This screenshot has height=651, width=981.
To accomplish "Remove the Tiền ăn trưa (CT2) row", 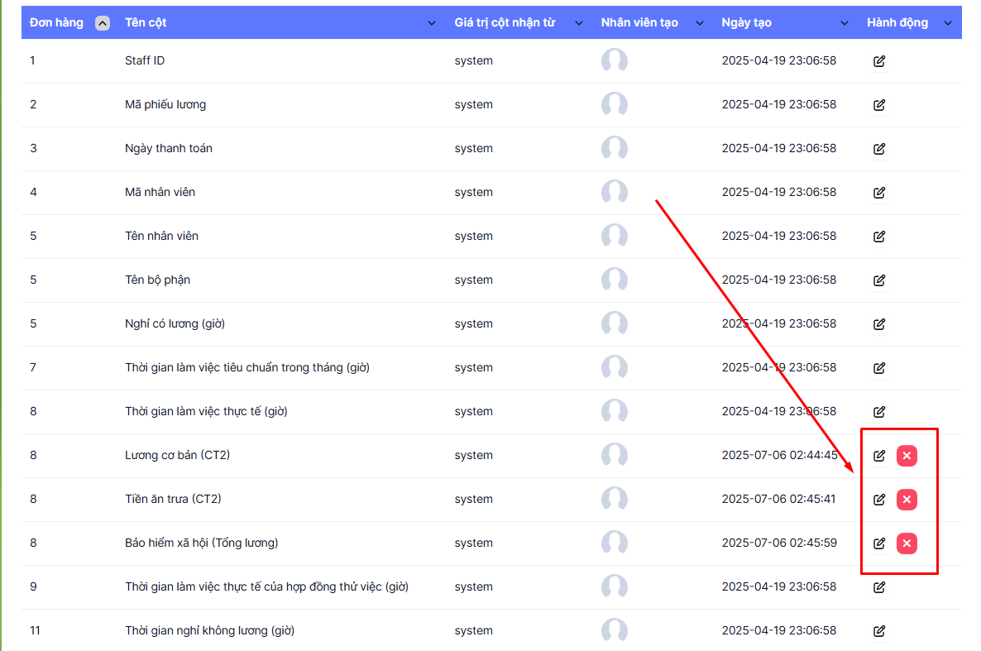I will (907, 500).
